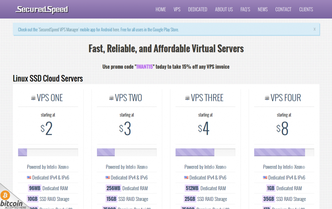Click the US flag in VPS FOUR

point(265,178)
